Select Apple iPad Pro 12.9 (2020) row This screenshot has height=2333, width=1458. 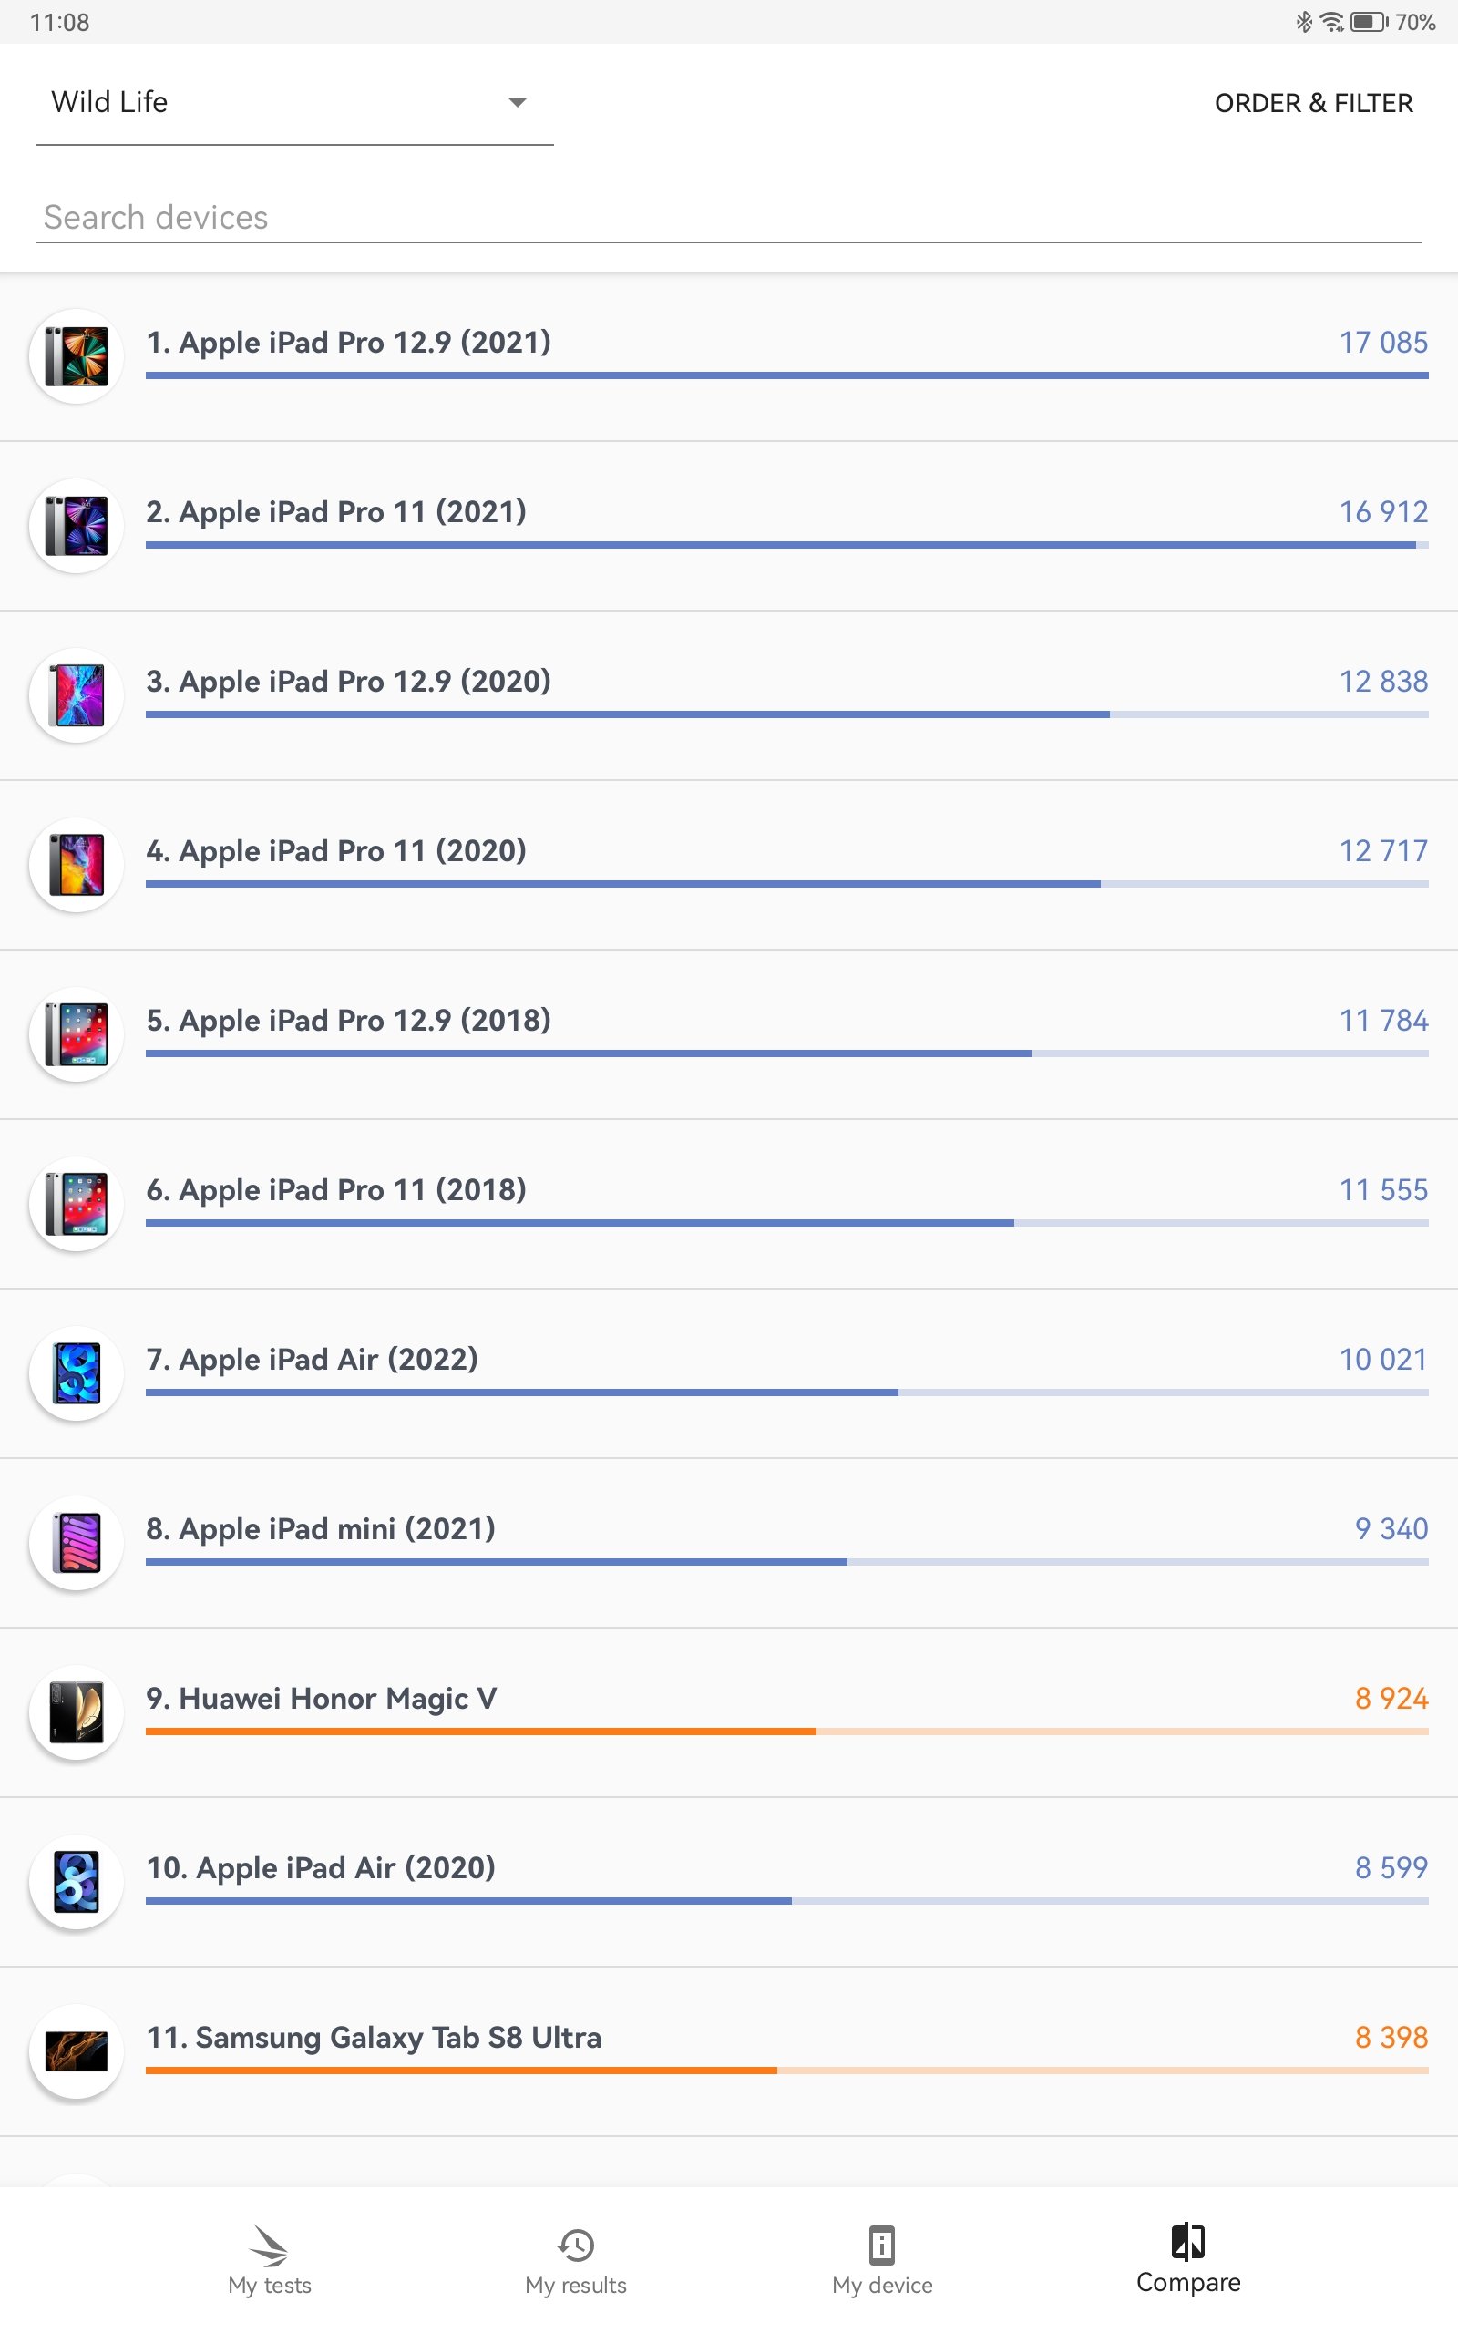point(729,696)
